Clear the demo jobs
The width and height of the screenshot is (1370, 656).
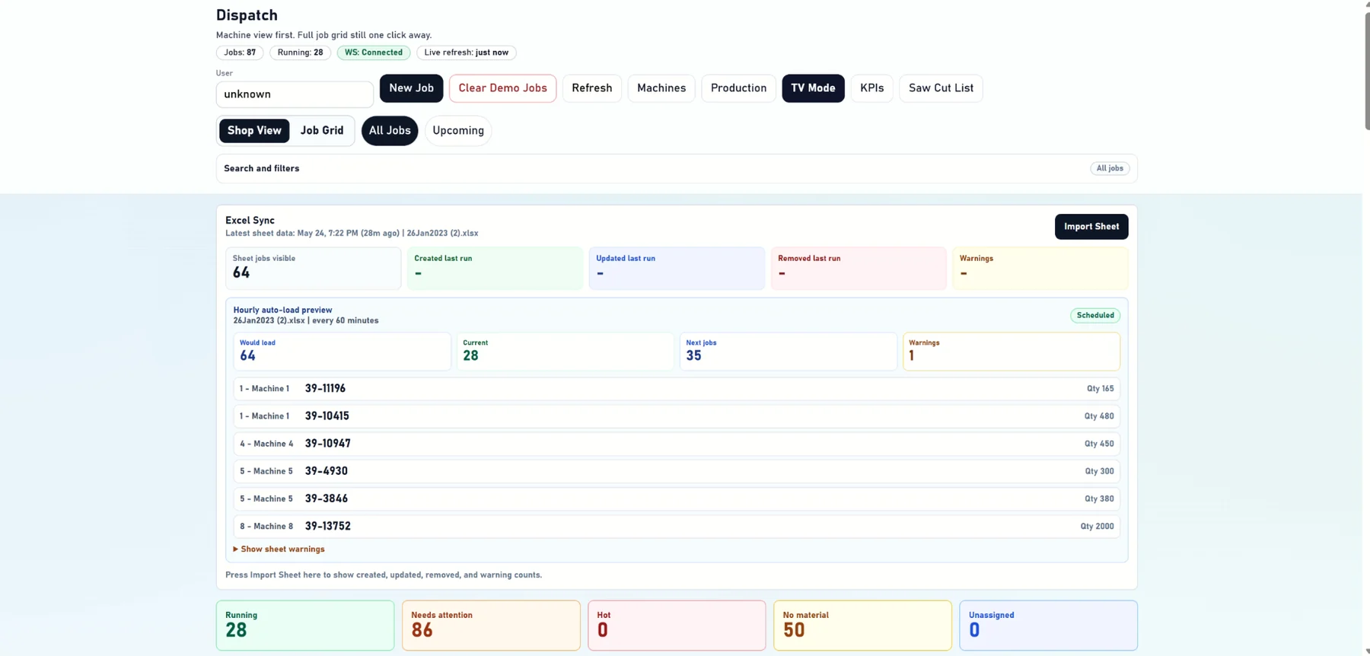pyautogui.click(x=502, y=88)
